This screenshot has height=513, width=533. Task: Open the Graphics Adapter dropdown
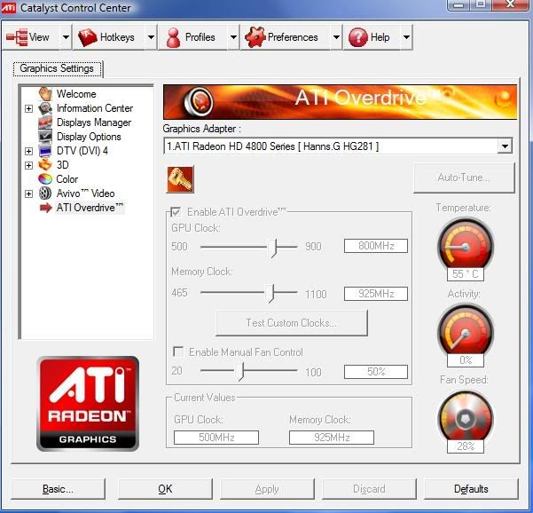click(505, 146)
